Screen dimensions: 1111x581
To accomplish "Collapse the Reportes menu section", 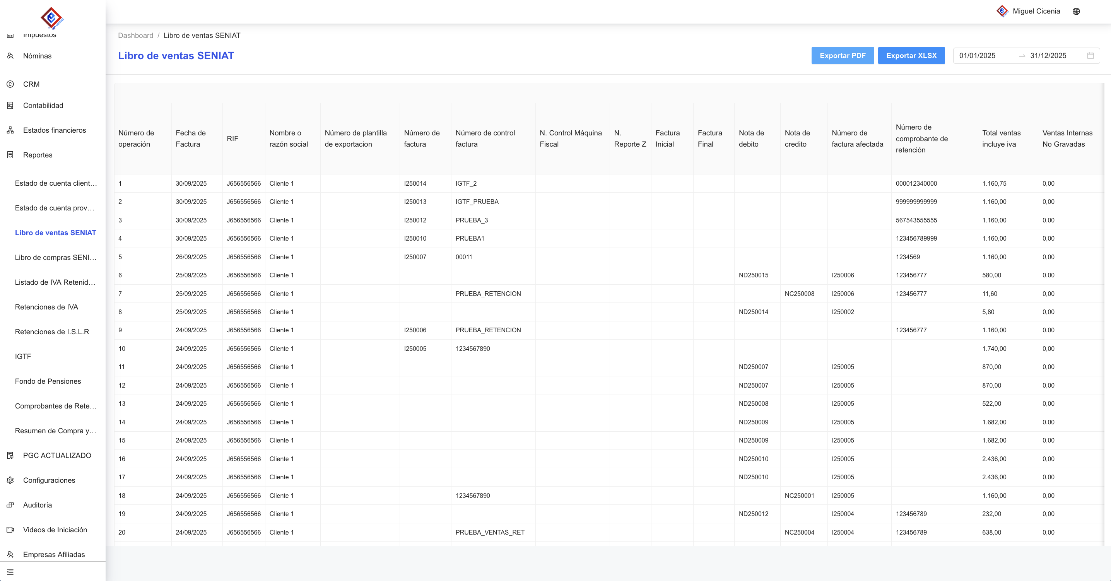I will 38,155.
